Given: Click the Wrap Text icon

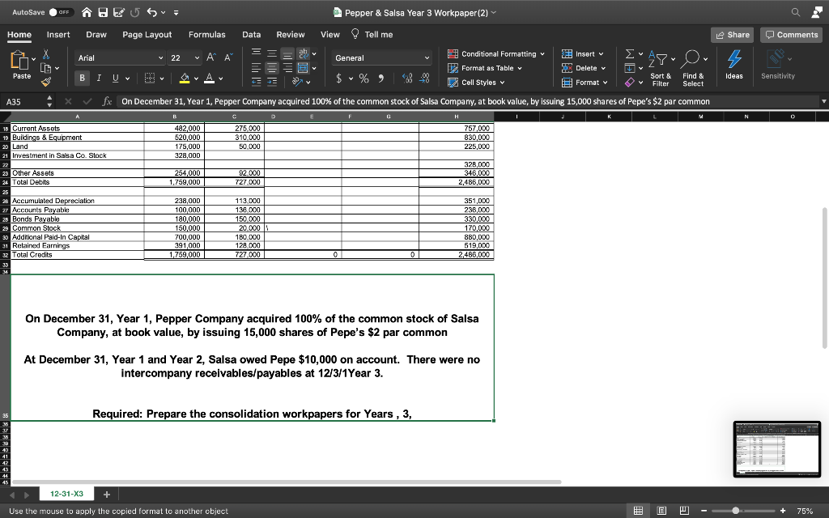Looking at the screenshot, I should 304,55.
